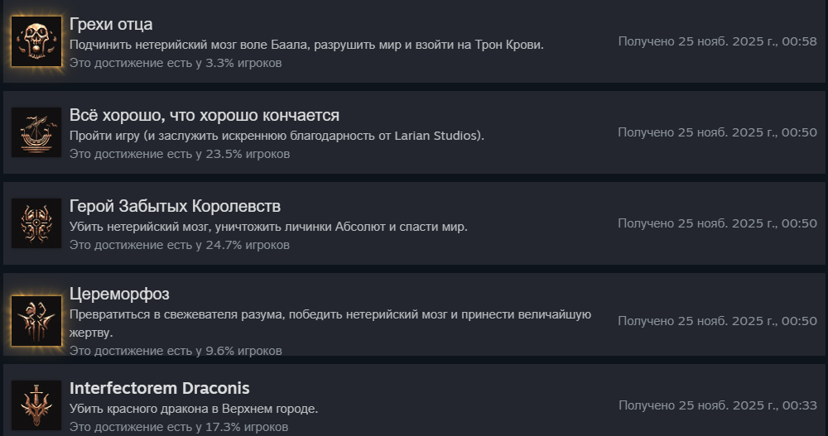Select the Герой Забытых Королевств achievement icon
The height and width of the screenshot is (436, 828).
click(x=36, y=223)
